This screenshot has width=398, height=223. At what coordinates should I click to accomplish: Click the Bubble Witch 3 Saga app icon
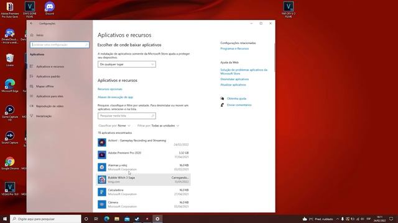(102, 180)
